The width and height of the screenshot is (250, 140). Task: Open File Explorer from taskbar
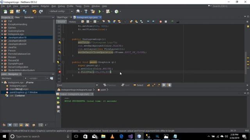(103, 136)
